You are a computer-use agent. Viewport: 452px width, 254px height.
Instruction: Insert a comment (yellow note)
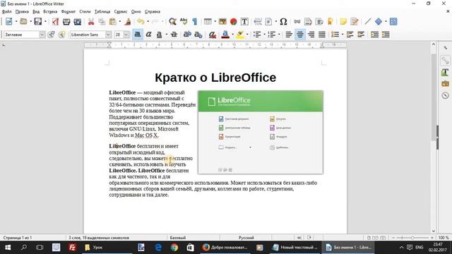pos(343,22)
